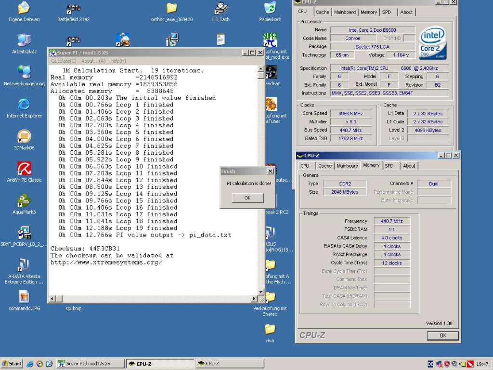Switch to Cache tab in upper CPU-Z window
The height and width of the screenshot is (370, 493).
(322, 12)
